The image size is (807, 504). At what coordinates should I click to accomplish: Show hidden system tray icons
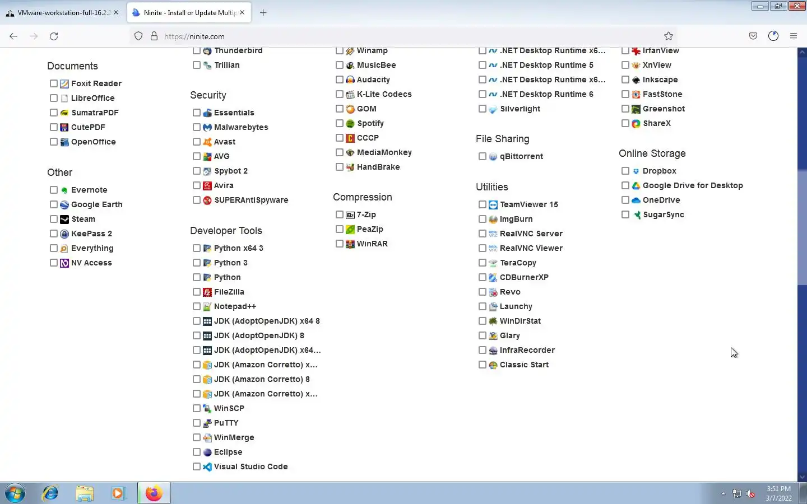tap(723, 493)
